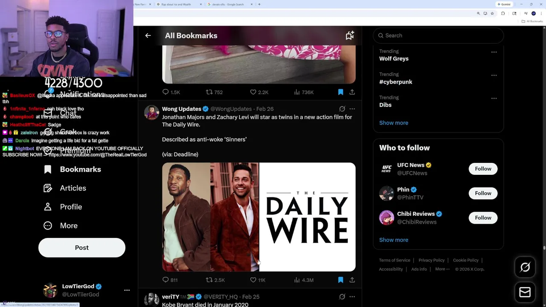Viewport: 546px width, 307px height.
Task: Open the @WongUpdates handle link
Action: click(x=231, y=109)
